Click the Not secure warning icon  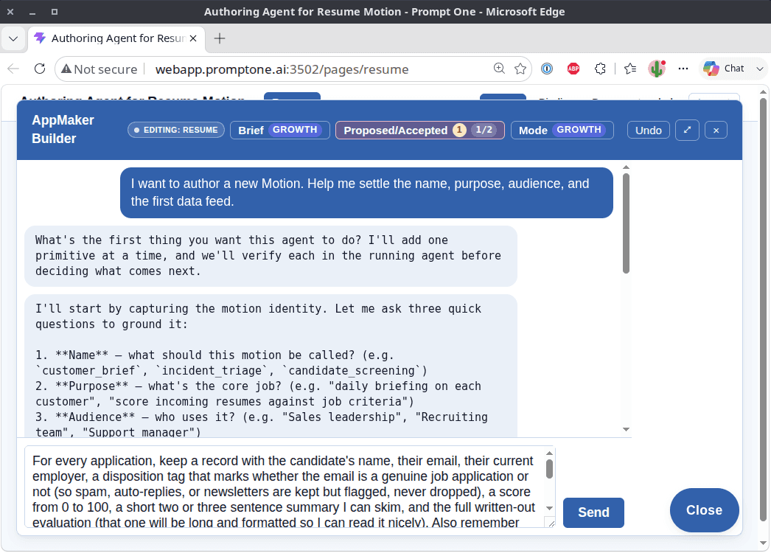[x=66, y=69]
